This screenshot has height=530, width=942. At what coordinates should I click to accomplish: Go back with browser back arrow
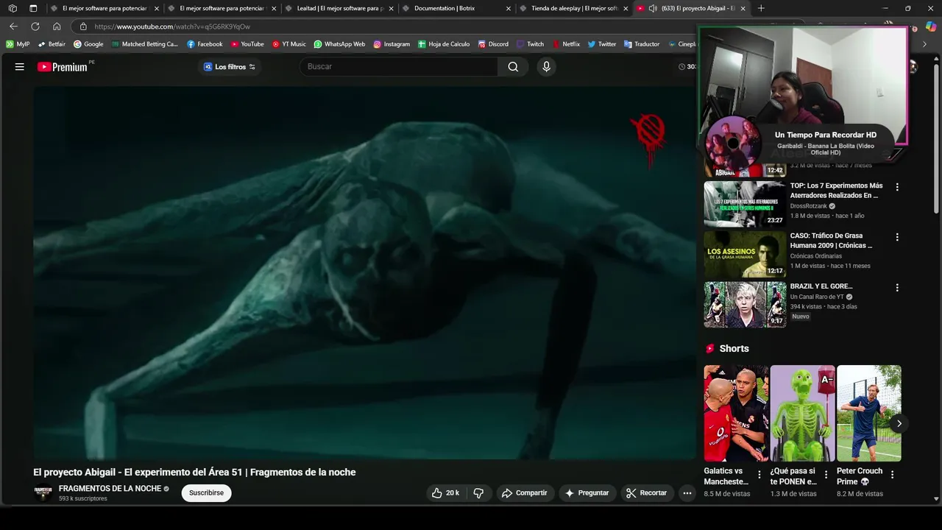tap(13, 26)
